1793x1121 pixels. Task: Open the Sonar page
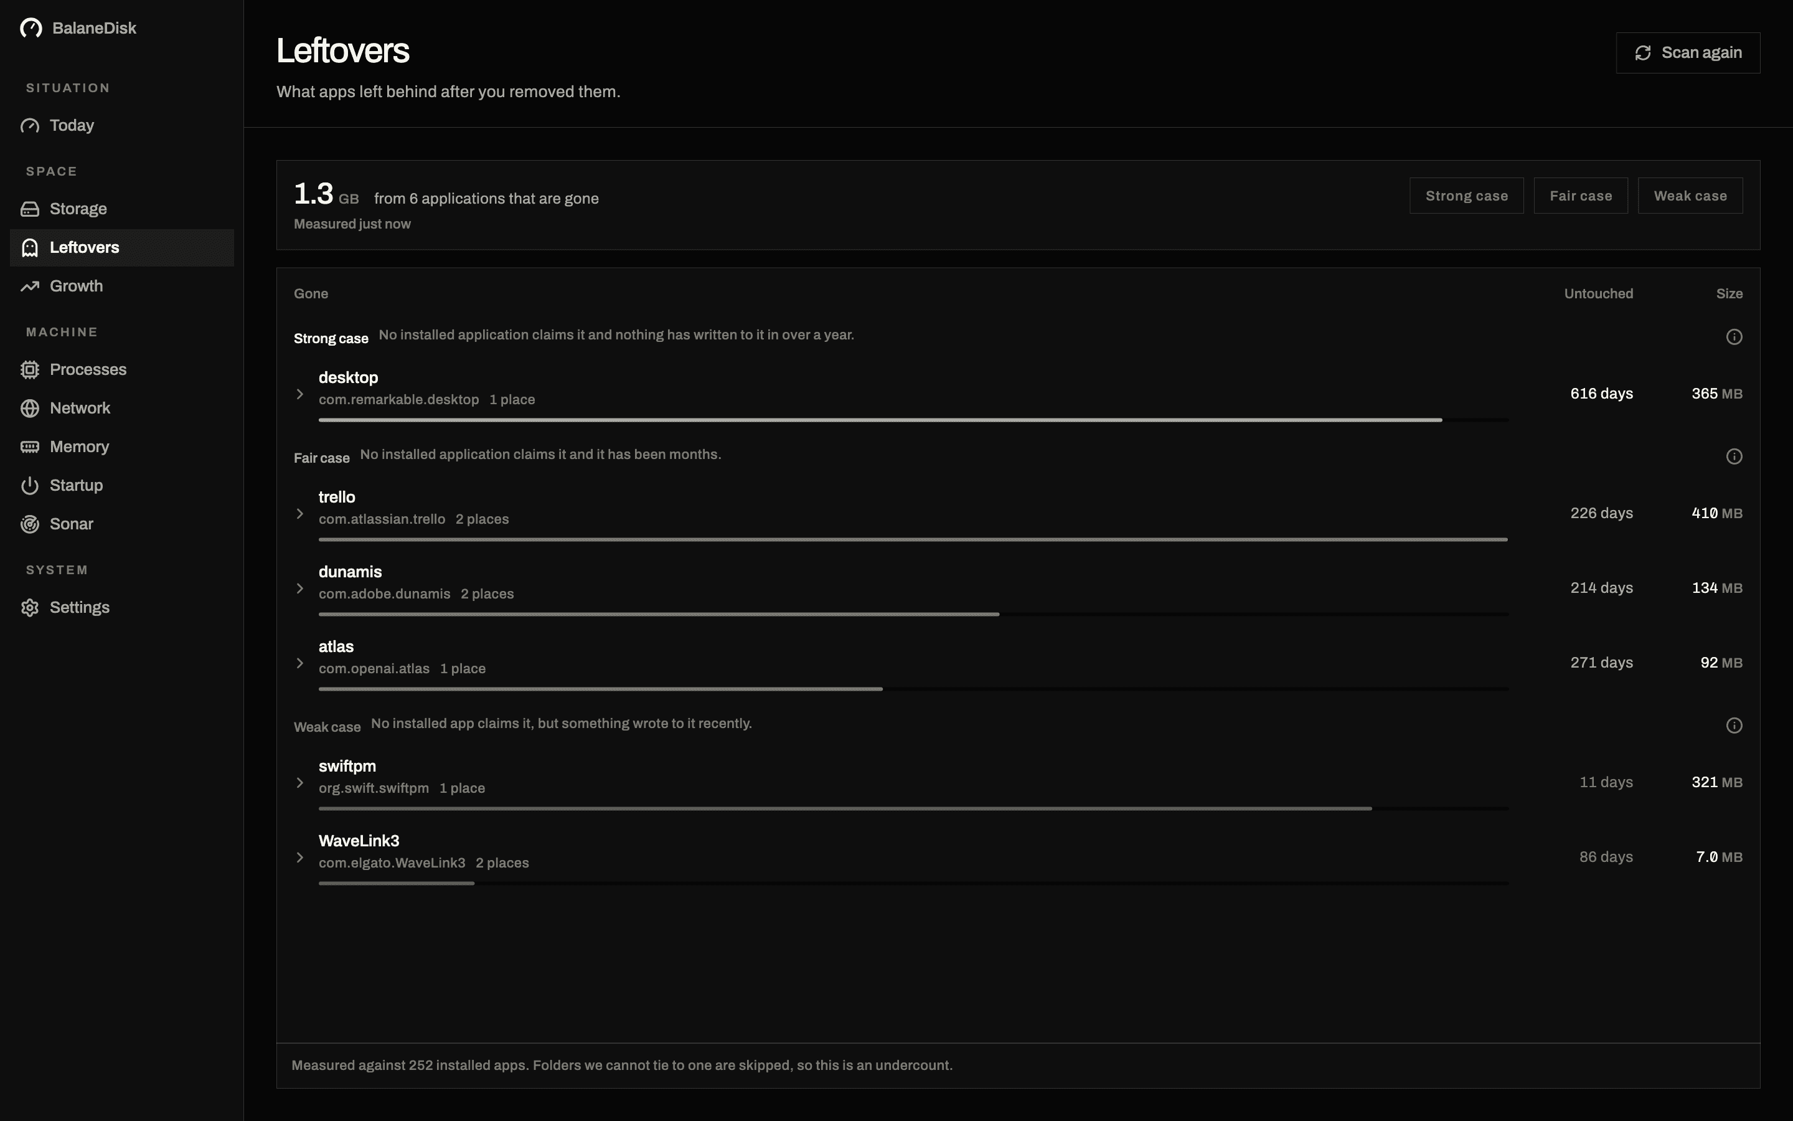[121, 524]
